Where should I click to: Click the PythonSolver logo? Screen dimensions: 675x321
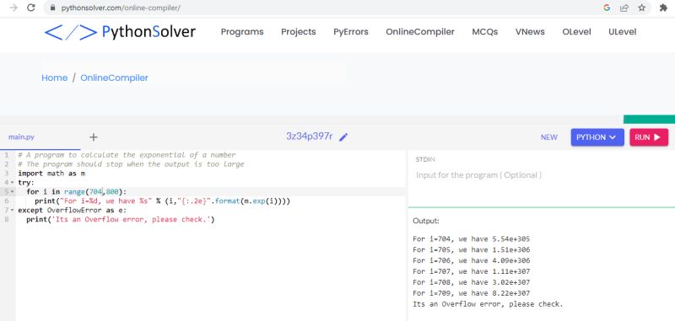120,32
